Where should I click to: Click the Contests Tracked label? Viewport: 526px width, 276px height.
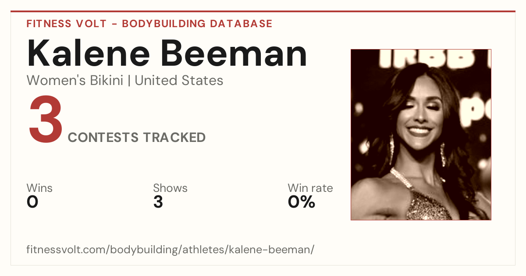coord(137,138)
